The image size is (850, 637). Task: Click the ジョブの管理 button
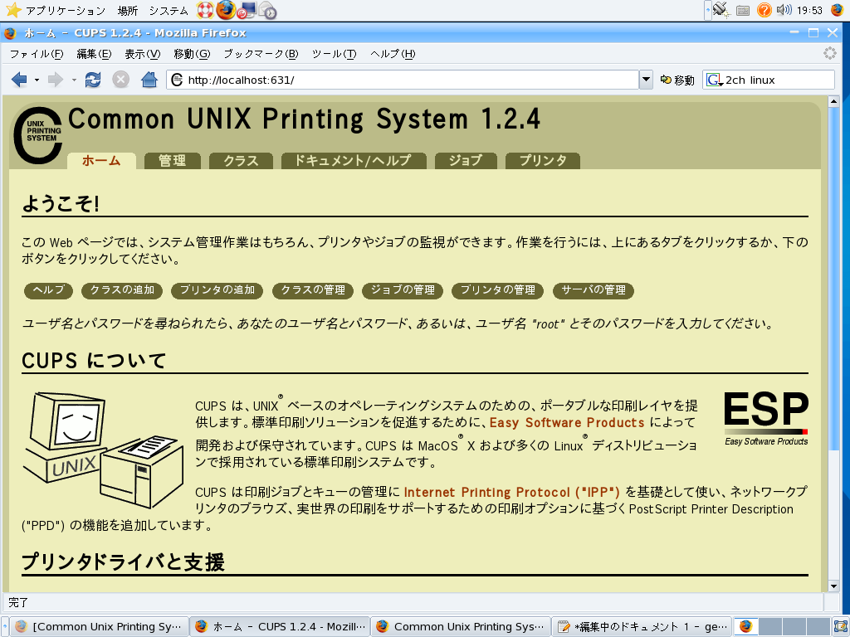(403, 290)
